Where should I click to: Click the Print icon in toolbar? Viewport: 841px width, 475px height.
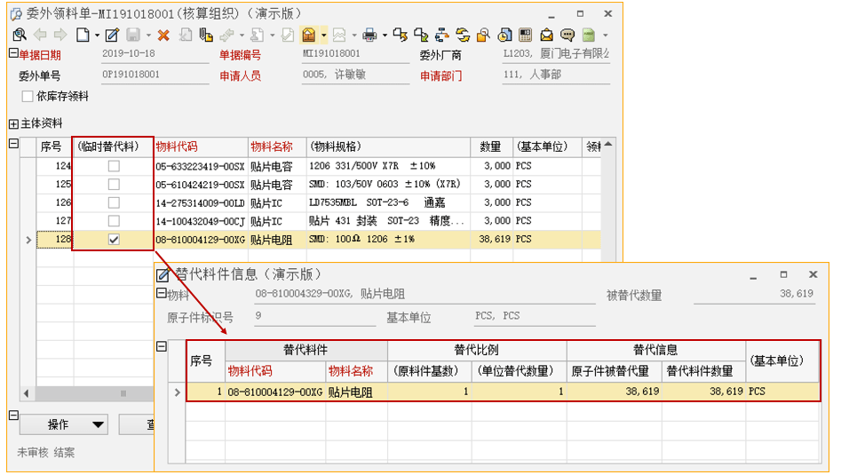pos(369,36)
